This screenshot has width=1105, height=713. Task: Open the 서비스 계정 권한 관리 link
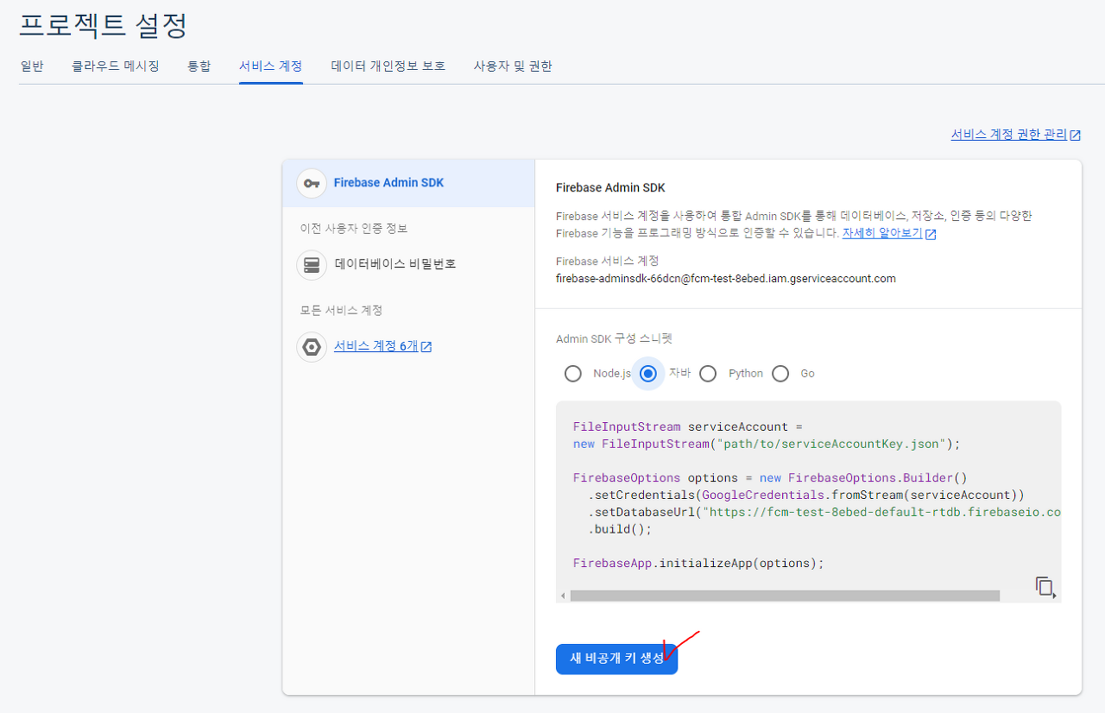pyautogui.click(x=1009, y=135)
